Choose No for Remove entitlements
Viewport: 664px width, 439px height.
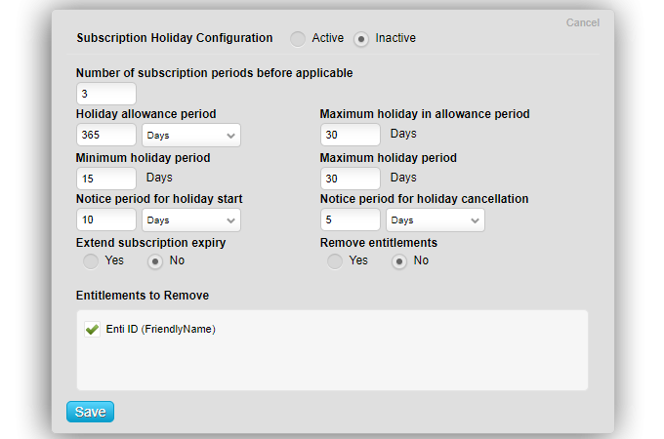pyautogui.click(x=398, y=261)
